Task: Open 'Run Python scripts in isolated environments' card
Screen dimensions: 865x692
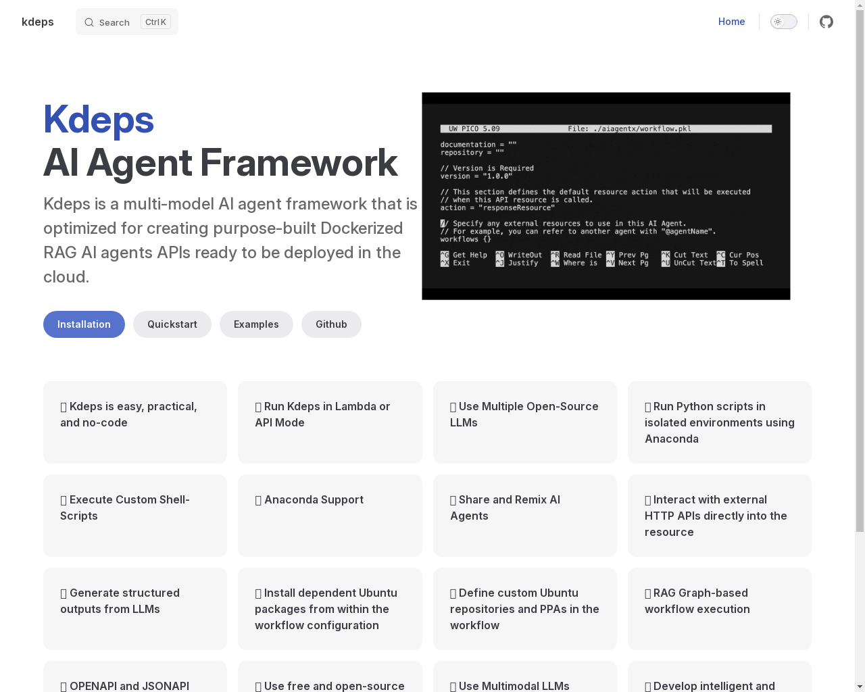Action: click(x=720, y=422)
